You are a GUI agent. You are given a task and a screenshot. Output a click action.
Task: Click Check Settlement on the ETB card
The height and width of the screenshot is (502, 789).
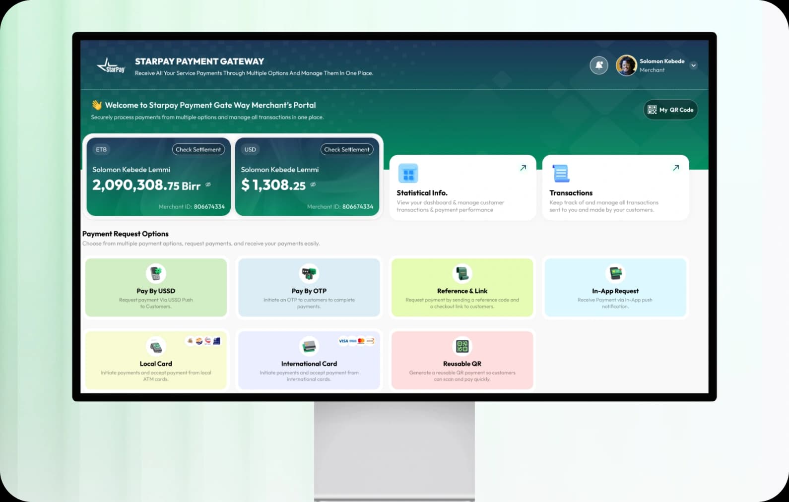(x=198, y=149)
